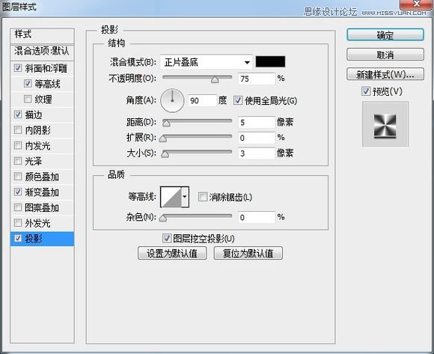The image size is (434, 354).
Task: Select the 图案叠加 style row
Action: point(43,207)
